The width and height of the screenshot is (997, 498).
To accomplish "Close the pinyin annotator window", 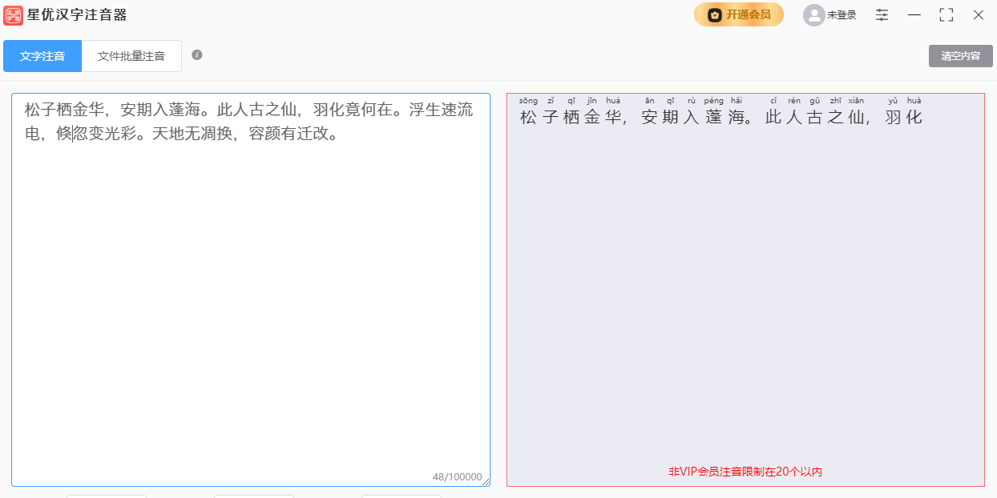I will pyautogui.click(x=978, y=14).
